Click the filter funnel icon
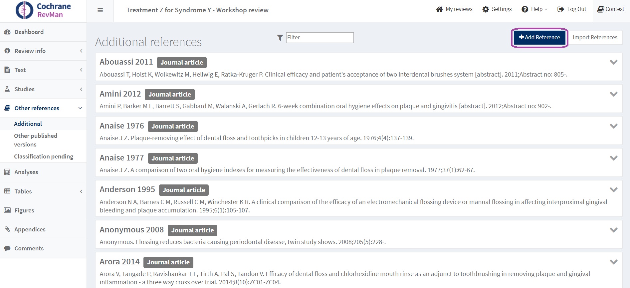630x288 pixels. coord(280,38)
